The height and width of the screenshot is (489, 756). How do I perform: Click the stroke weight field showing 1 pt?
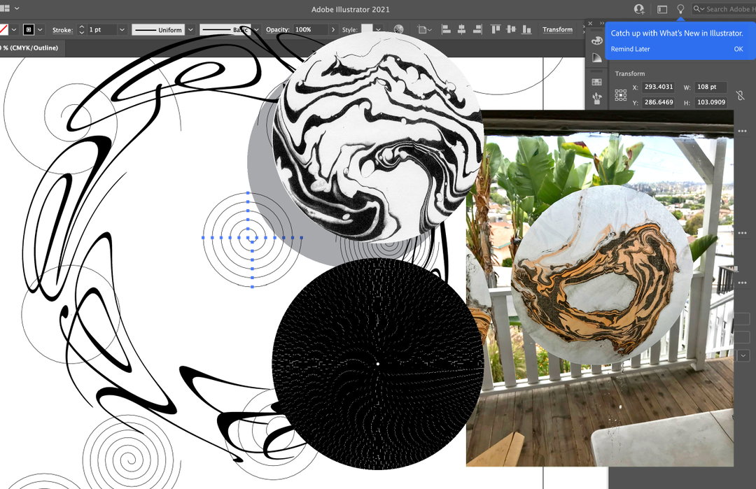pos(101,29)
